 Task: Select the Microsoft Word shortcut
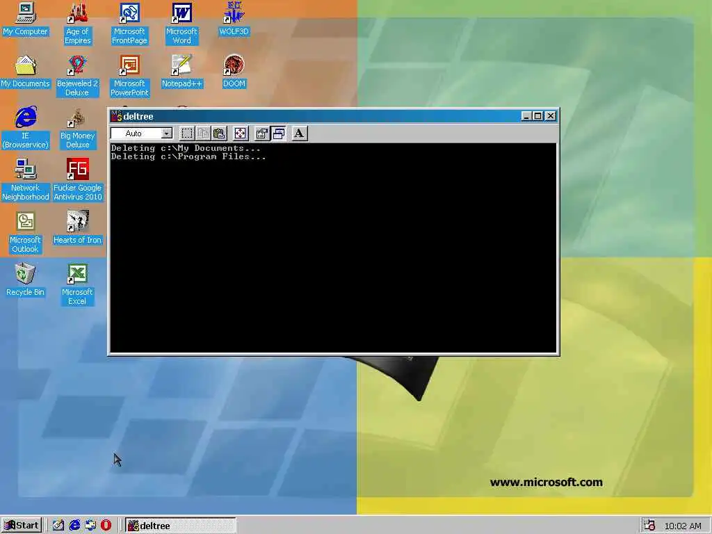tap(181, 24)
